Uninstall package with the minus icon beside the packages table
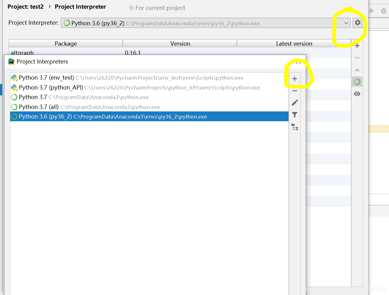Image resolution: width=389 pixels, height=295 pixels. [357, 58]
